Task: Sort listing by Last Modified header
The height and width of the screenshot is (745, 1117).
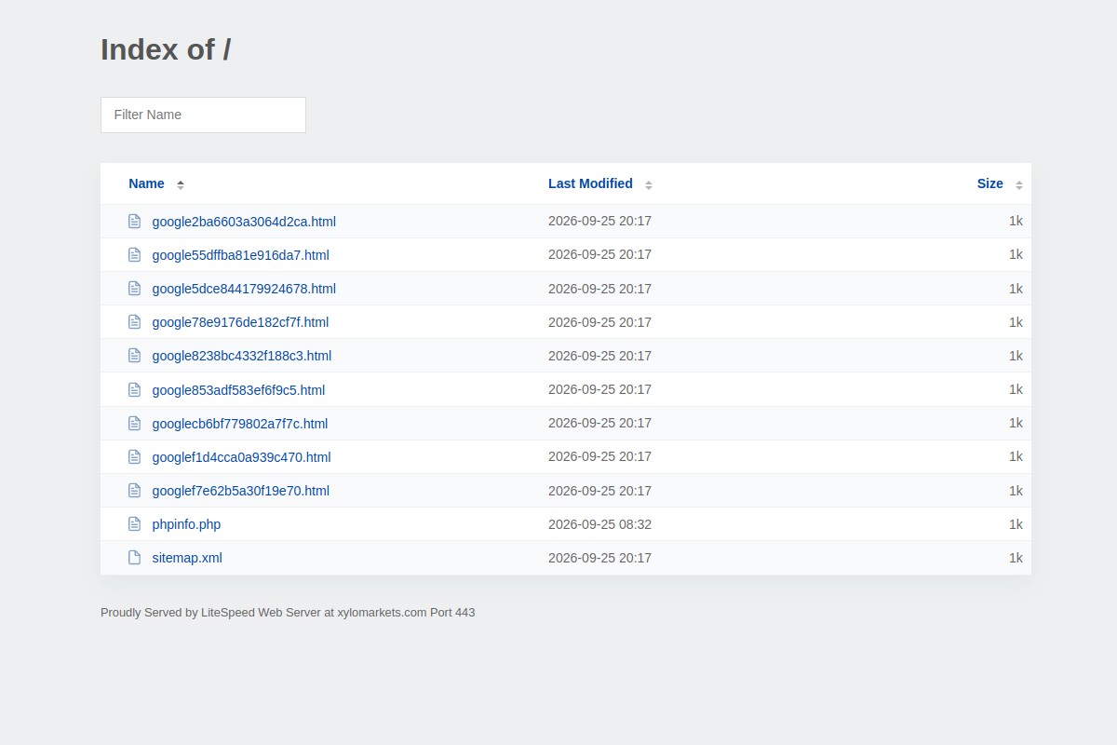Action: (x=590, y=183)
